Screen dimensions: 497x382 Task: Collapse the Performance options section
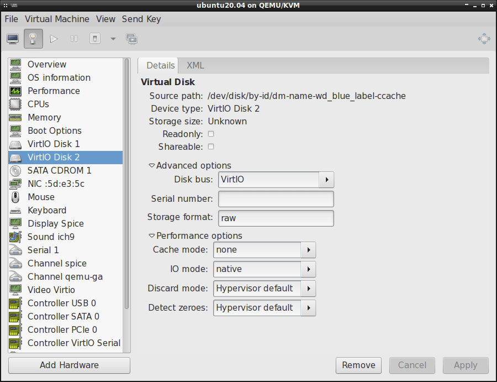[x=151, y=236]
